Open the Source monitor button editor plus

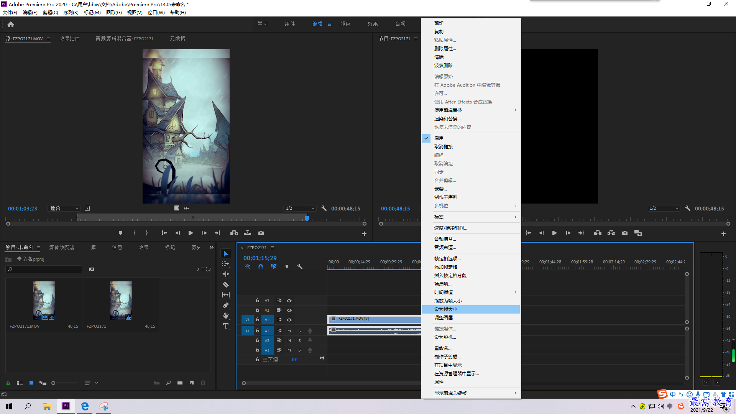coord(364,233)
